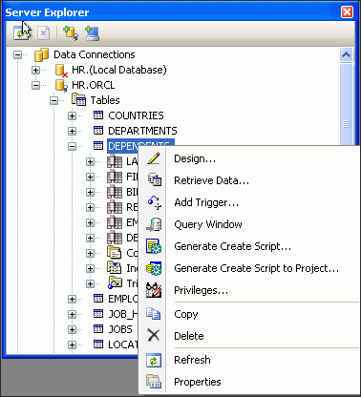The height and width of the screenshot is (397, 361).
Task: Click the Refresh toolbar icon
Action: pos(21,33)
